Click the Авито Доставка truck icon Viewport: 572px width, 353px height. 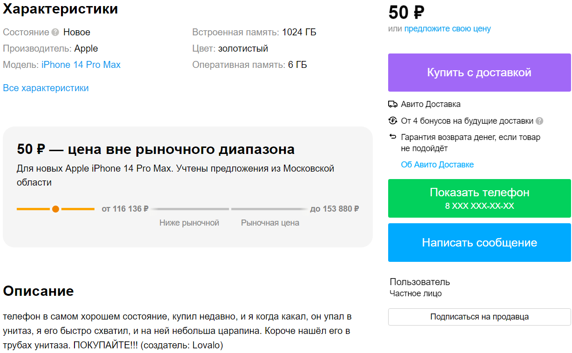coord(392,104)
